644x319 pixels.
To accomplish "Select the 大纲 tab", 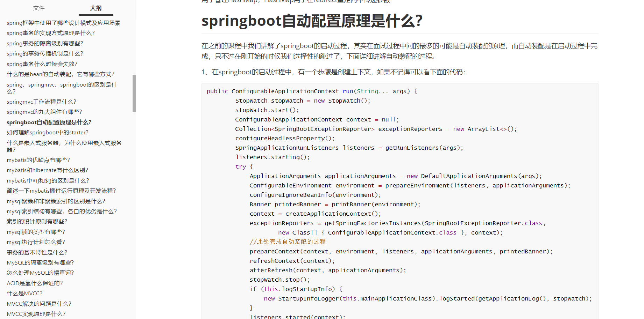I will (x=96, y=8).
